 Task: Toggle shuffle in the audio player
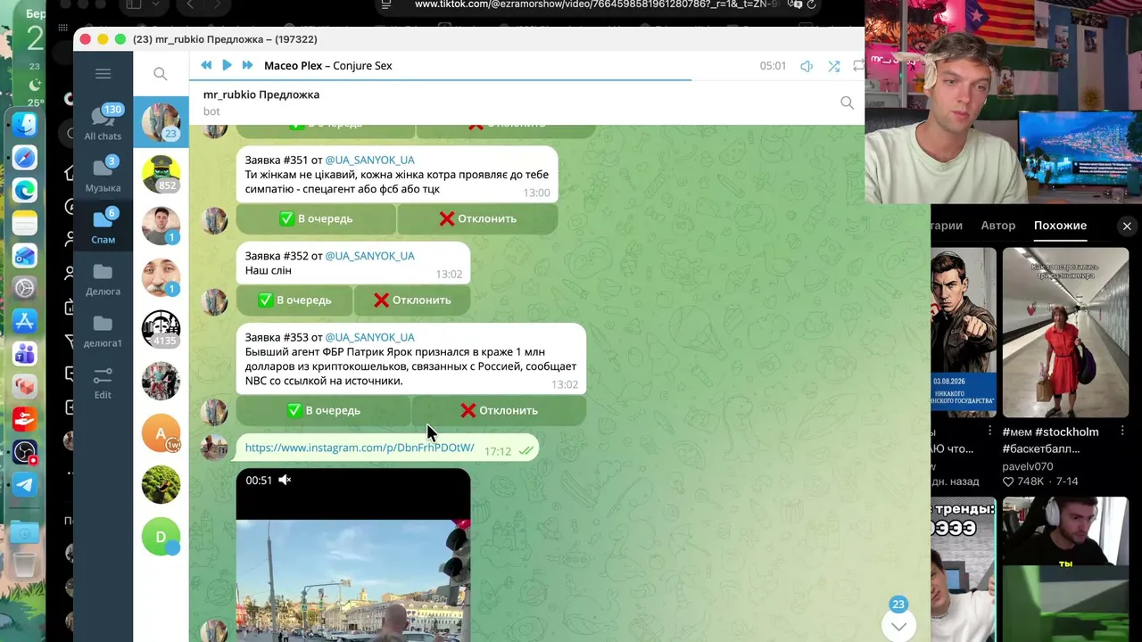point(833,66)
